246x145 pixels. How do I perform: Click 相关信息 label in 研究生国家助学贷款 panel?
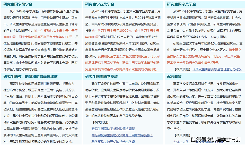tap(102, 122)
